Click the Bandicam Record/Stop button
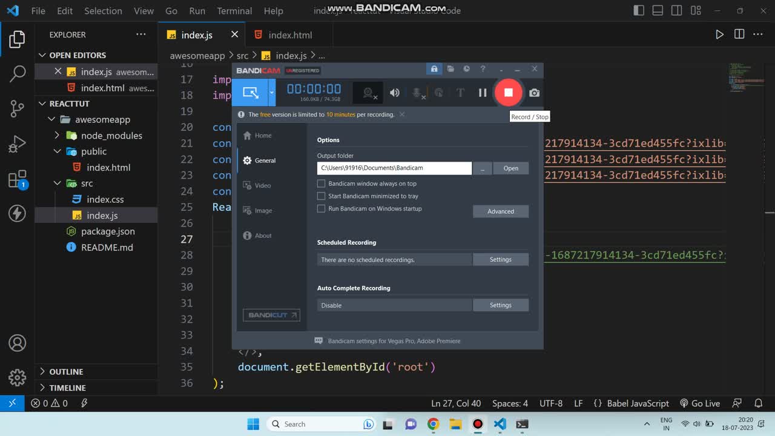The image size is (775, 436). (x=508, y=93)
